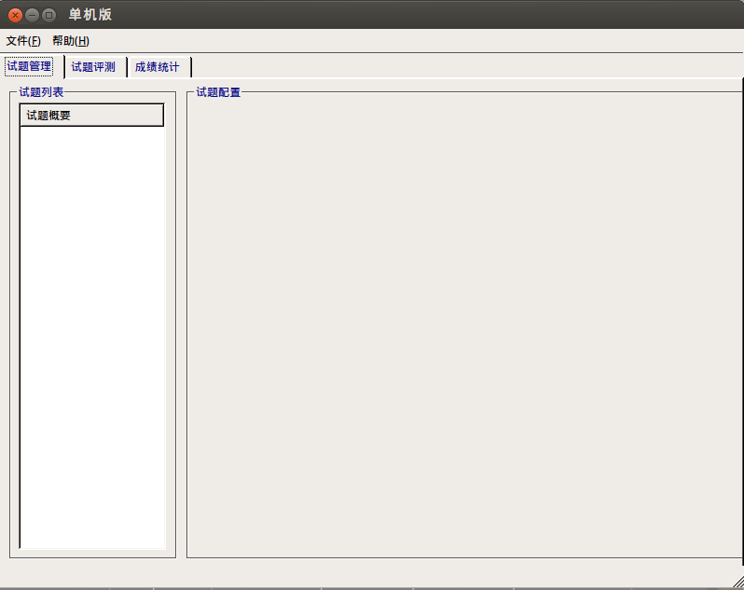Maximize the 单机版 window
The width and height of the screenshot is (744, 590).
point(48,15)
